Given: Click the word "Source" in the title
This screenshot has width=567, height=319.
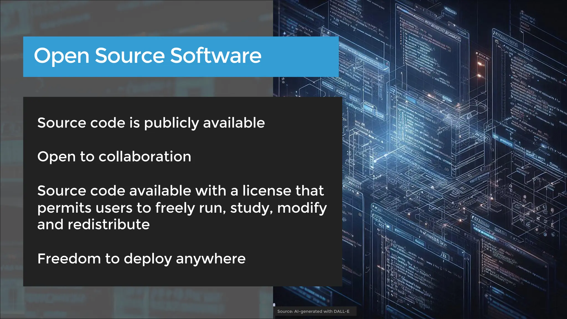Looking at the screenshot, I should (130, 56).
